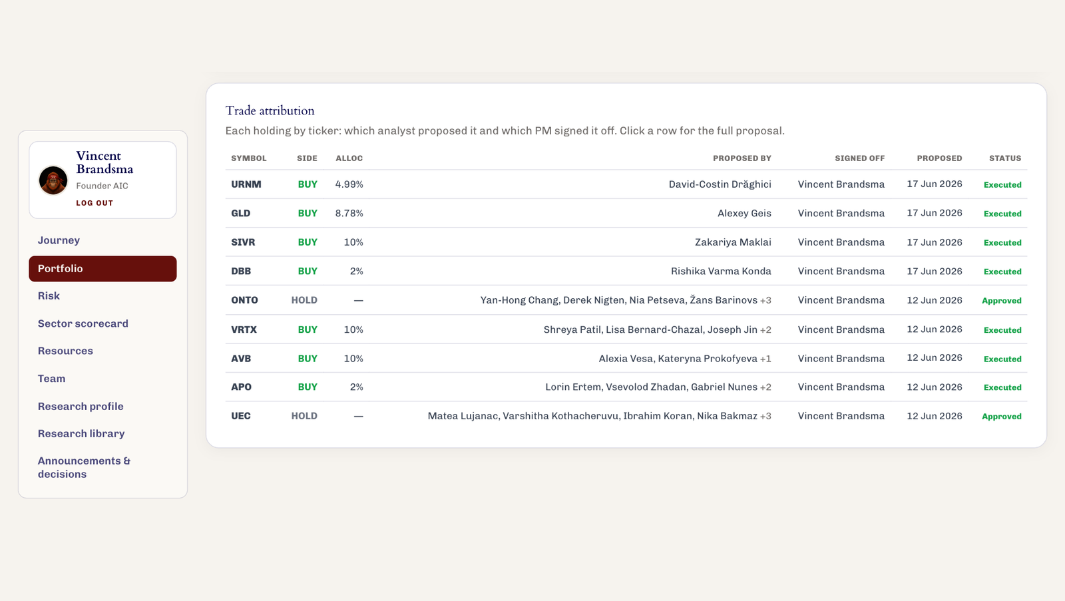The width and height of the screenshot is (1065, 601).
Task: Click the ALLOC column header
Action: 349,158
